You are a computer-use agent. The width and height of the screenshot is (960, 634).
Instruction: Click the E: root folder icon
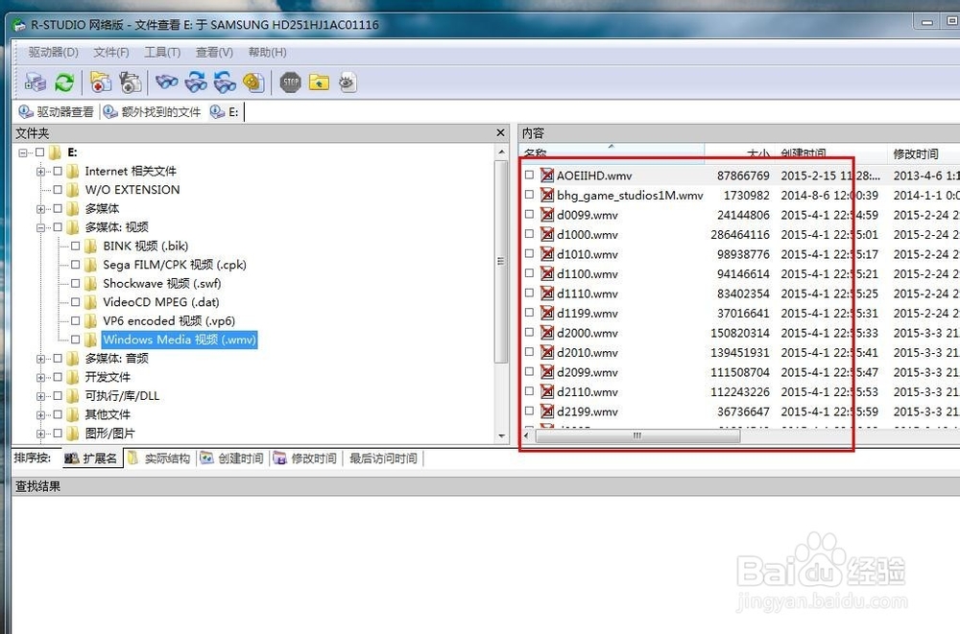55,153
